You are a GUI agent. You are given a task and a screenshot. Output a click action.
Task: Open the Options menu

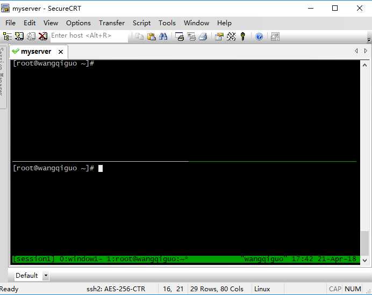pos(78,23)
